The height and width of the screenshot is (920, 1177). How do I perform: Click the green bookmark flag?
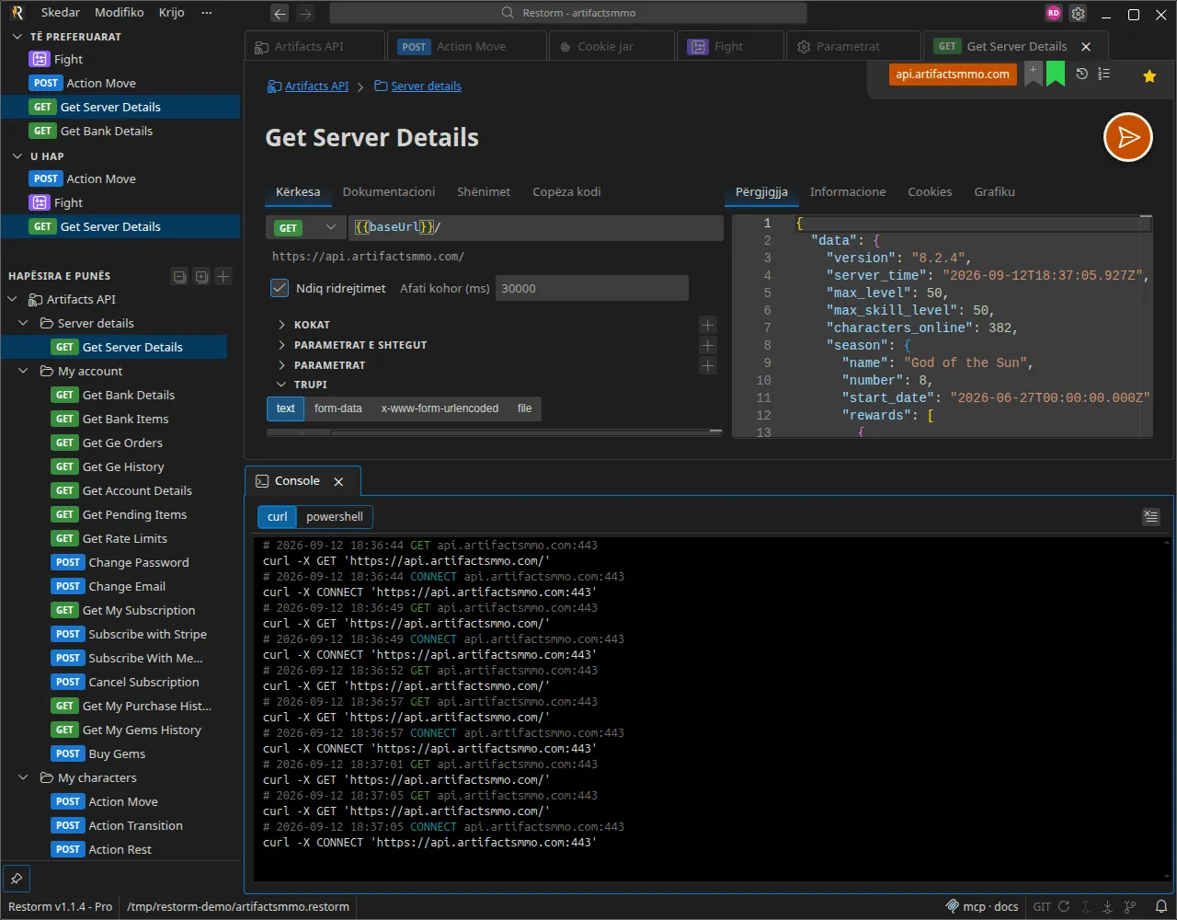pyautogui.click(x=1056, y=74)
